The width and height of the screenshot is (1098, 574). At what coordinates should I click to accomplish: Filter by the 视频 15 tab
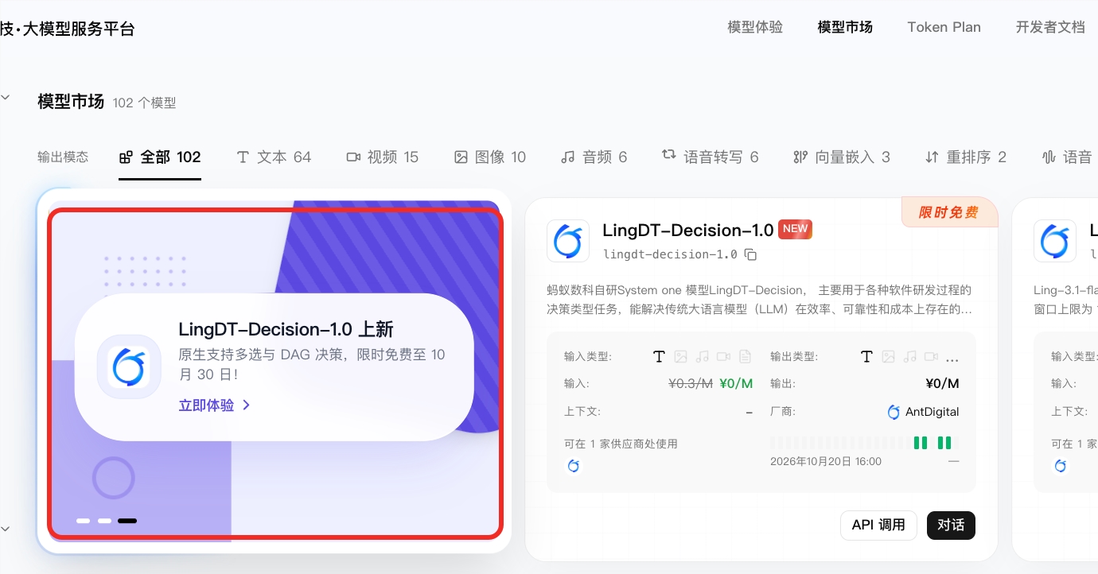pyautogui.click(x=383, y=157)
